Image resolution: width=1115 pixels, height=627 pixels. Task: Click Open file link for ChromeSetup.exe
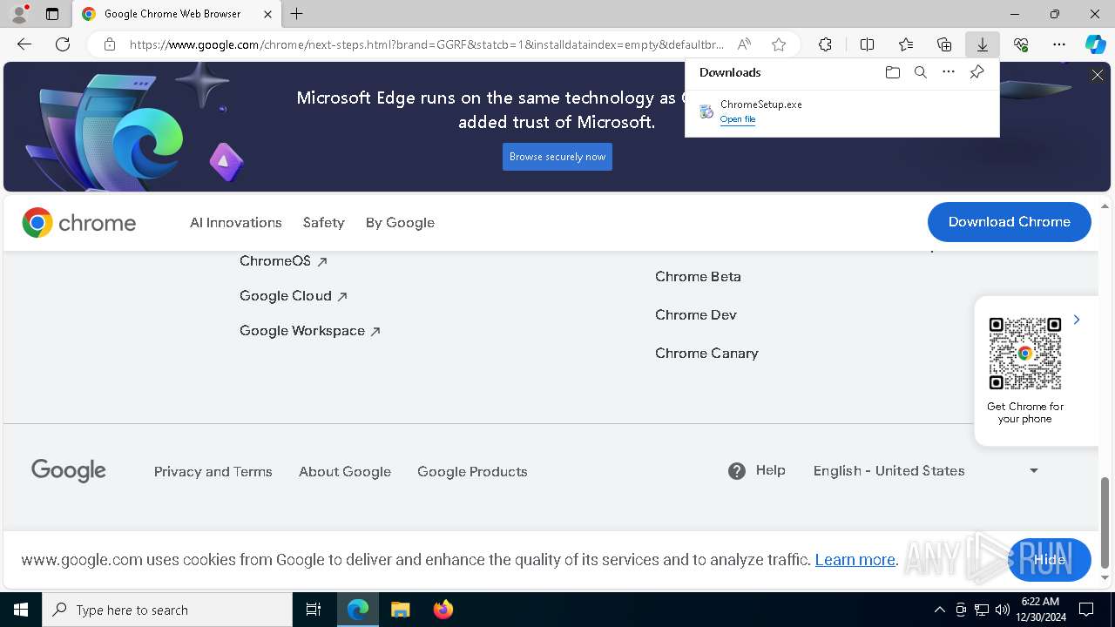coord(738,119)
